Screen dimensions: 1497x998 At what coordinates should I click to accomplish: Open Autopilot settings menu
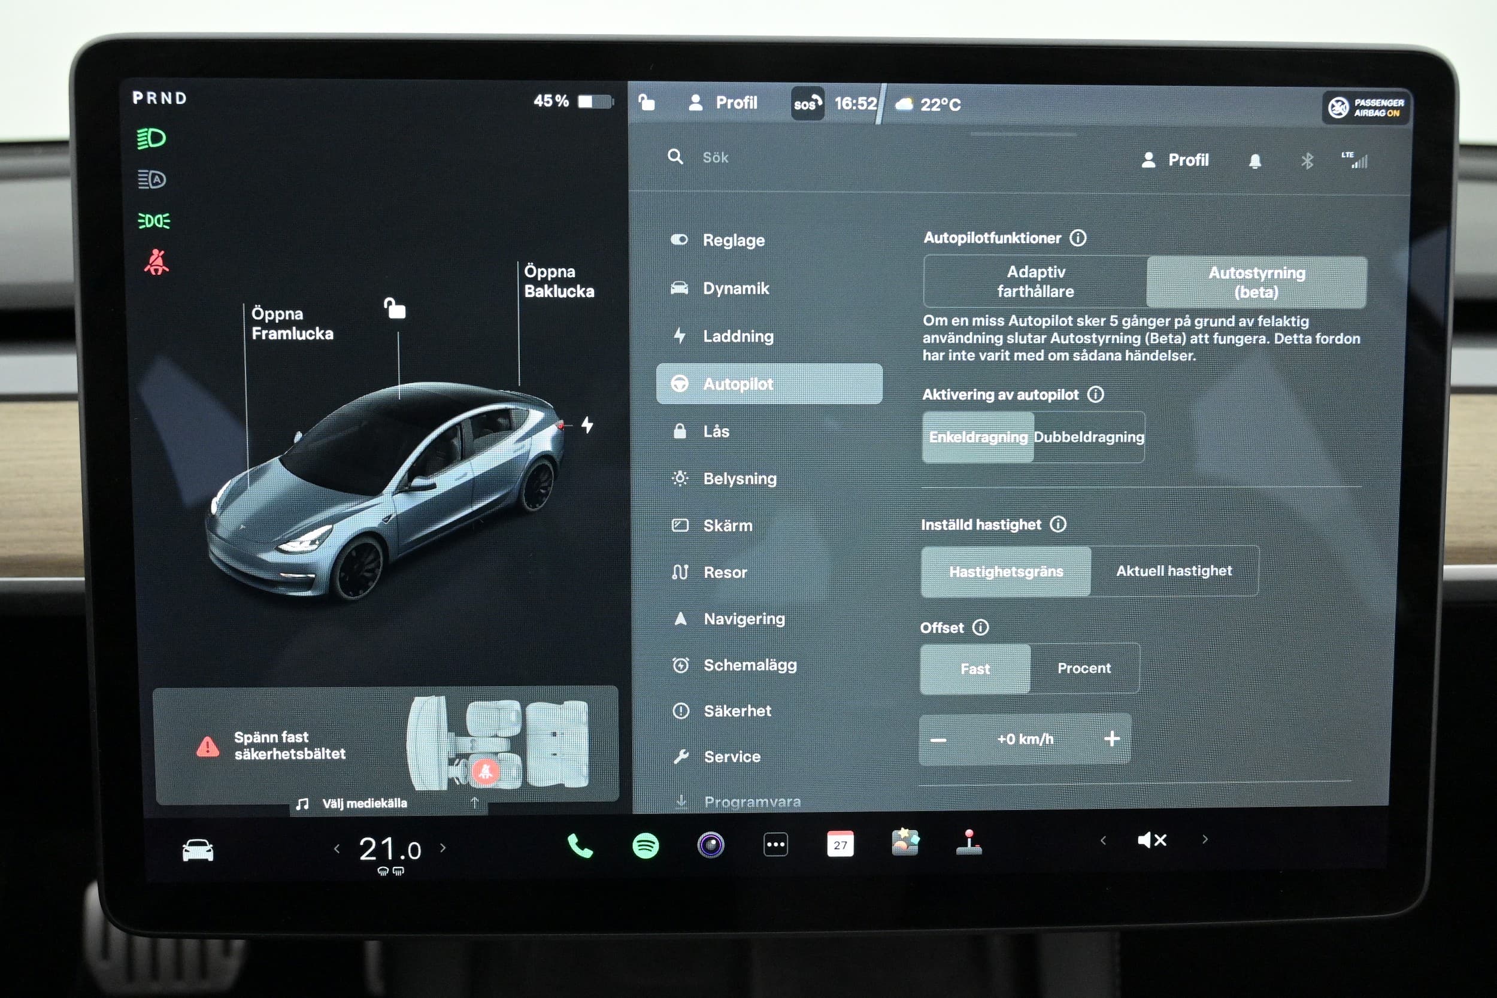[769, 384]
